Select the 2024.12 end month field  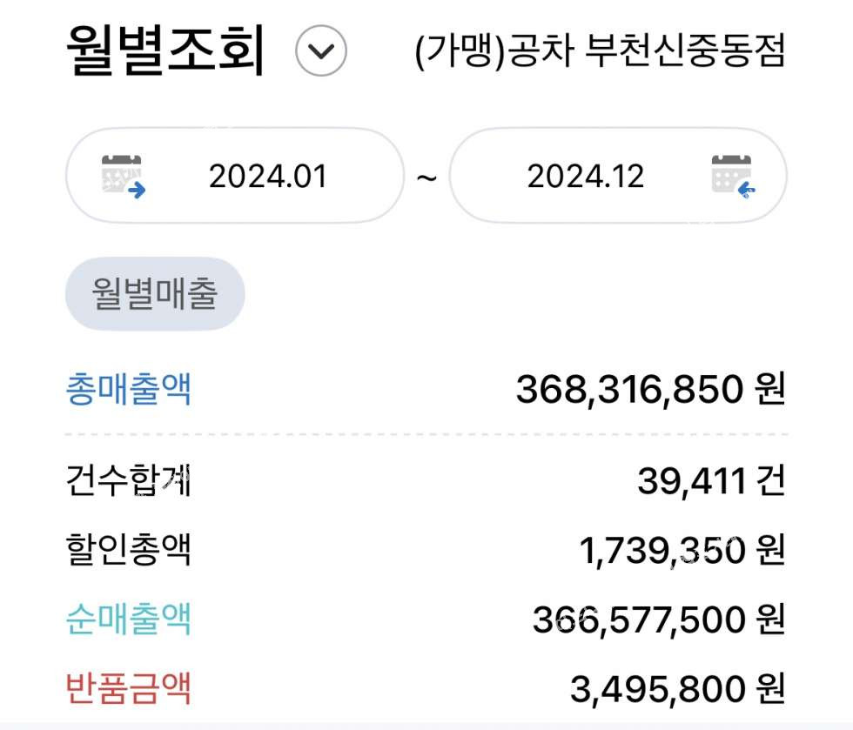tap(618, 176)
